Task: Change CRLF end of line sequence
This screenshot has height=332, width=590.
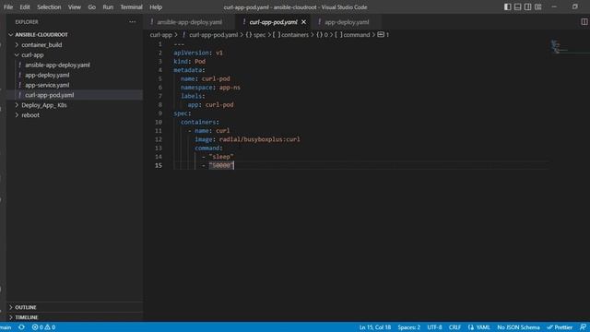Action: [x=454, y=327]
